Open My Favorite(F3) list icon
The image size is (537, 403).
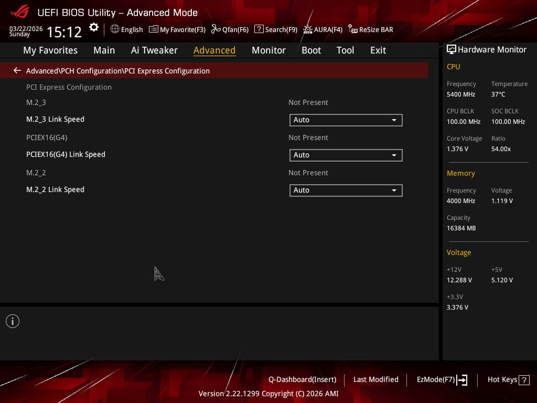[154, 29]
